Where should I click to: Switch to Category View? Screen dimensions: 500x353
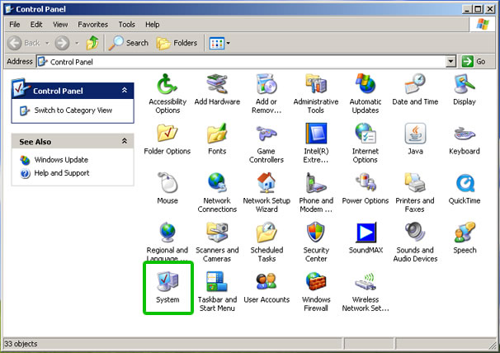pos(73,111)
